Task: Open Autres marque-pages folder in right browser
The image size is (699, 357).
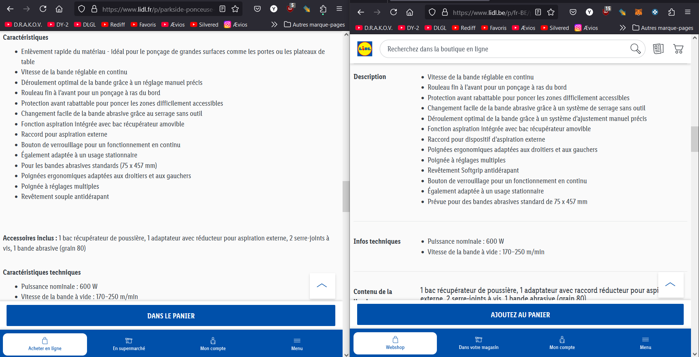Action: point(663,28)
